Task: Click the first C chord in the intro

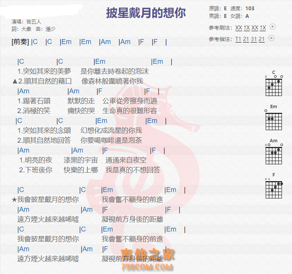Action: 35,42
